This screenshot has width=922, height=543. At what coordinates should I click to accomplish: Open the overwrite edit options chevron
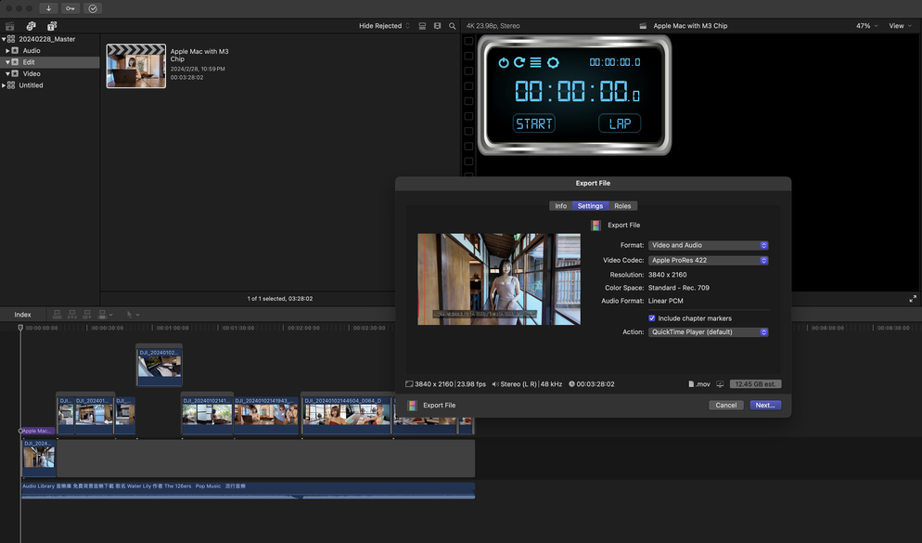click(110, 315)
